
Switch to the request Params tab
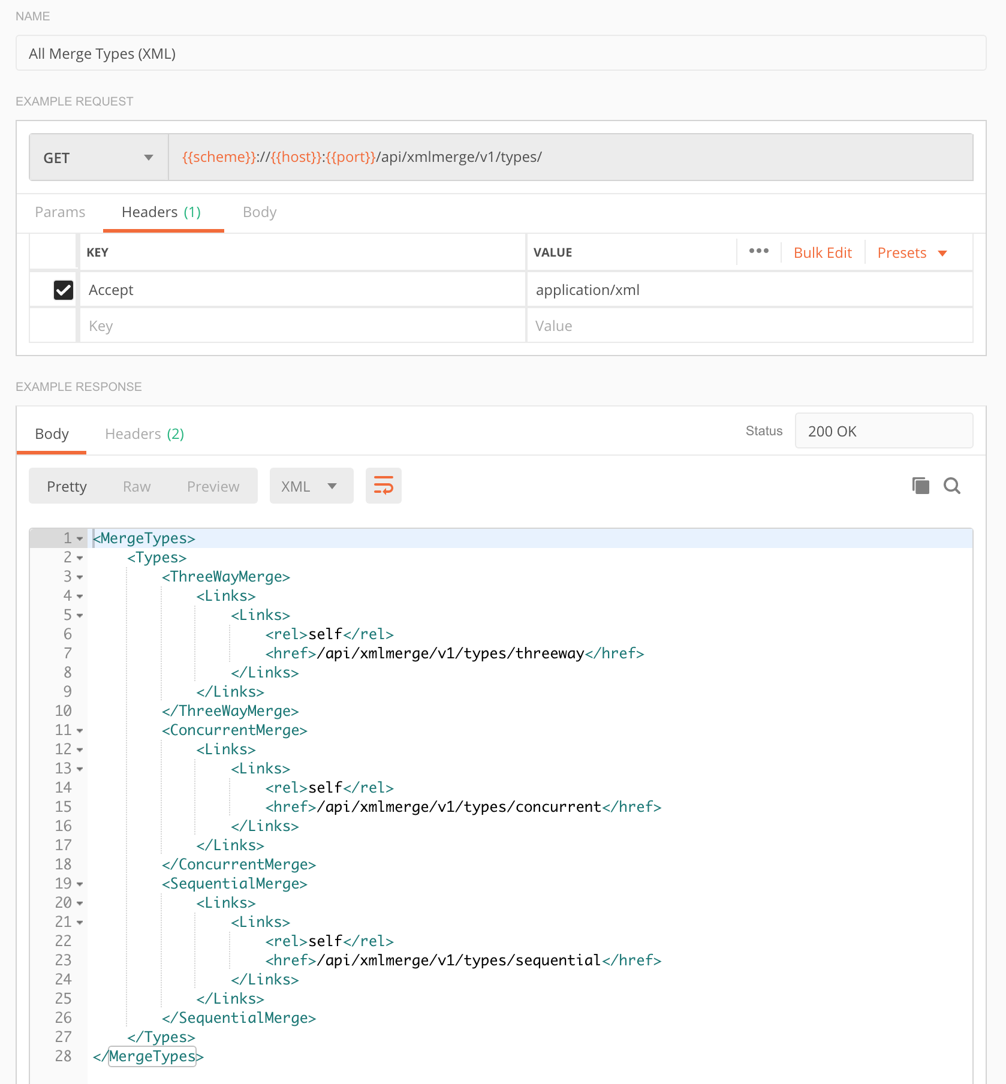point(60,212)
